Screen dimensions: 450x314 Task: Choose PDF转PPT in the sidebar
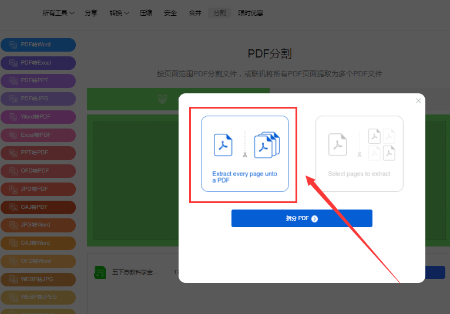tap(38, 80)
